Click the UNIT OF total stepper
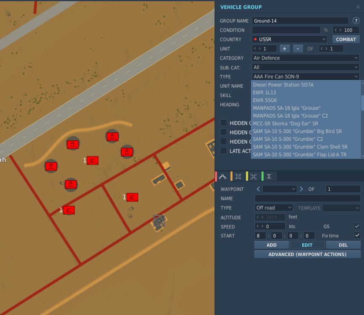Image resolution: width=364 pixels, height=315 pixels. point(331,49)
